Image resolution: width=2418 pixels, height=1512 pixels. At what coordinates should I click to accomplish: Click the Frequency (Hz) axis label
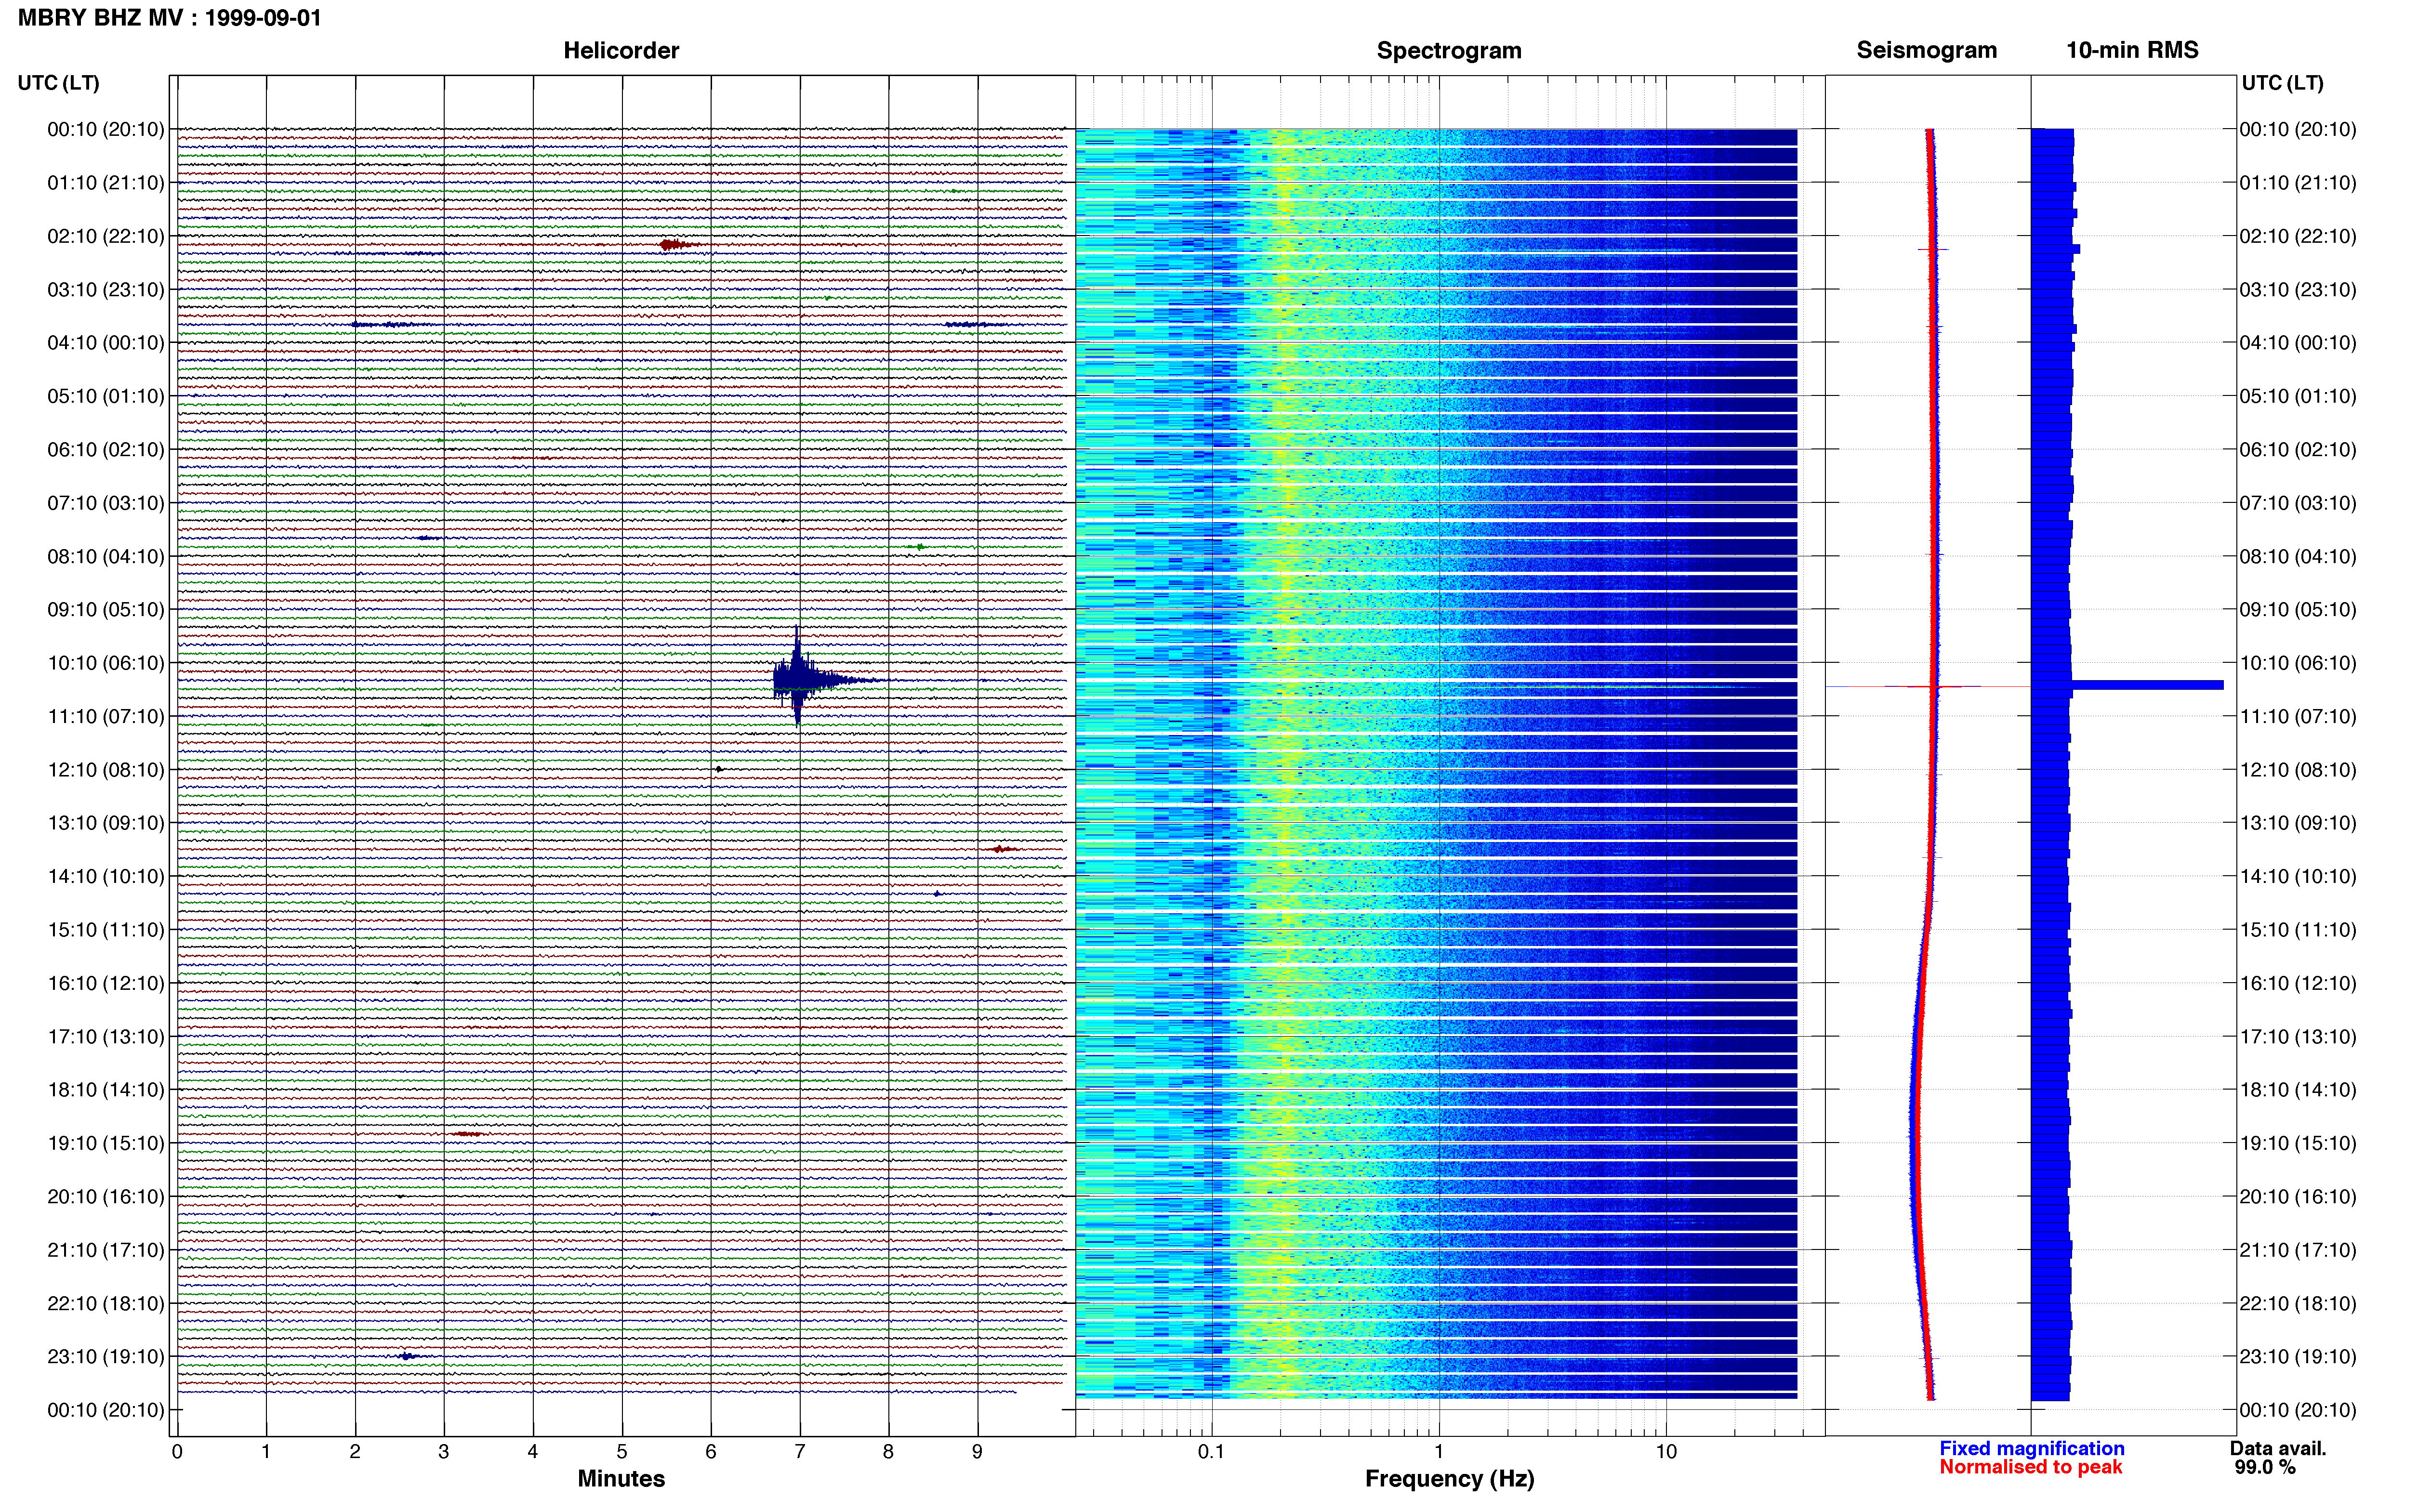point(1449,1479)
